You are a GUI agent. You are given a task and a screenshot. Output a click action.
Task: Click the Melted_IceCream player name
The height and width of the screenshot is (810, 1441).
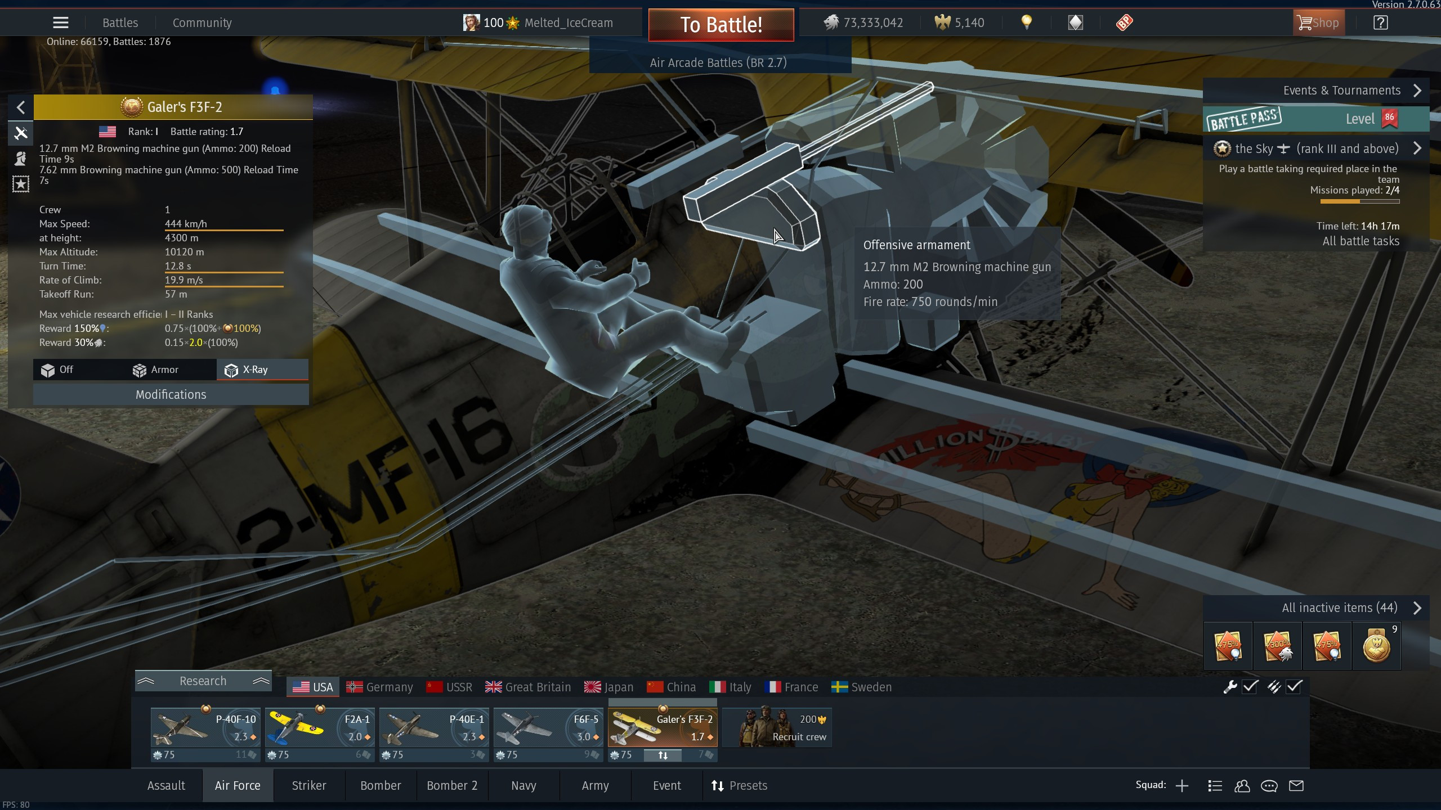click(569, 22)
